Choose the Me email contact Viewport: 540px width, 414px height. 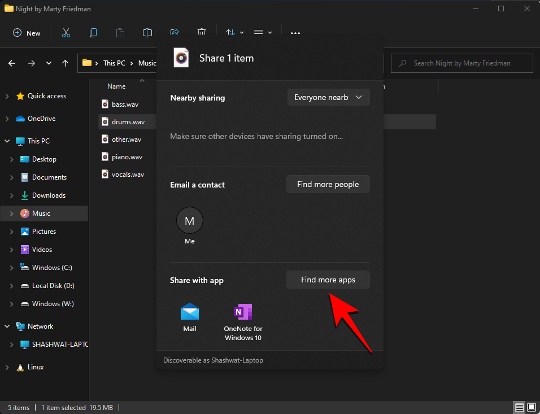190,225
